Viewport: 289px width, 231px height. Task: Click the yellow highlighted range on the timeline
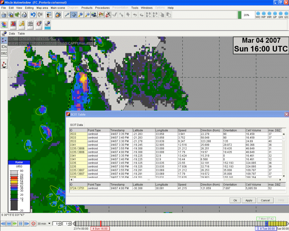tap(277, 224)
